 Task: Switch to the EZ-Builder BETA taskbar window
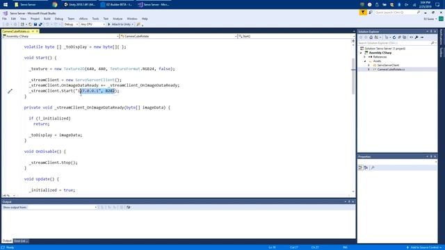(x=117, y=5)
